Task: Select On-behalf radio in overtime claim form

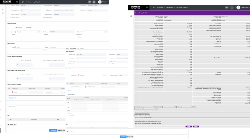Action: [x=80, y=72]
